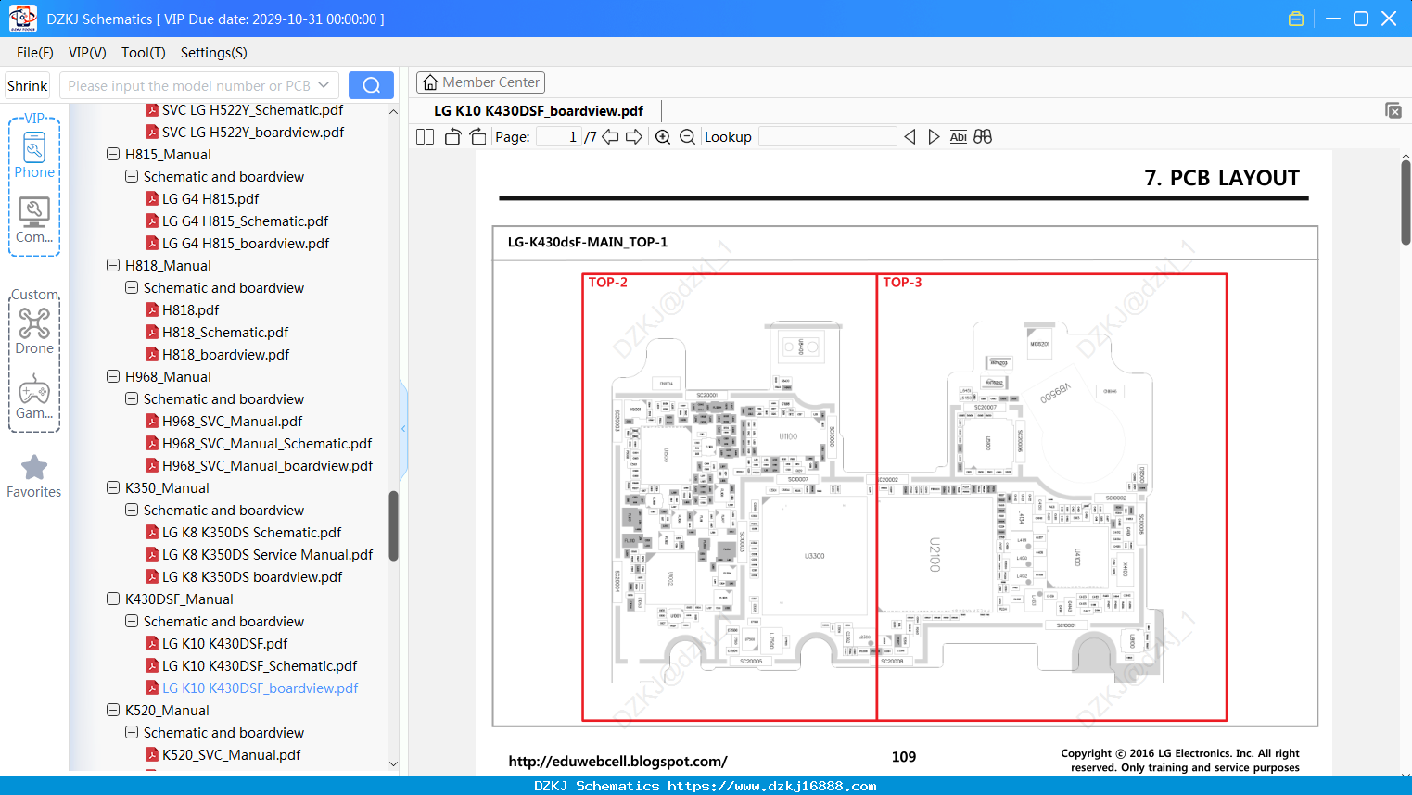
Task: Open Favorites
Action: point(34,477)
